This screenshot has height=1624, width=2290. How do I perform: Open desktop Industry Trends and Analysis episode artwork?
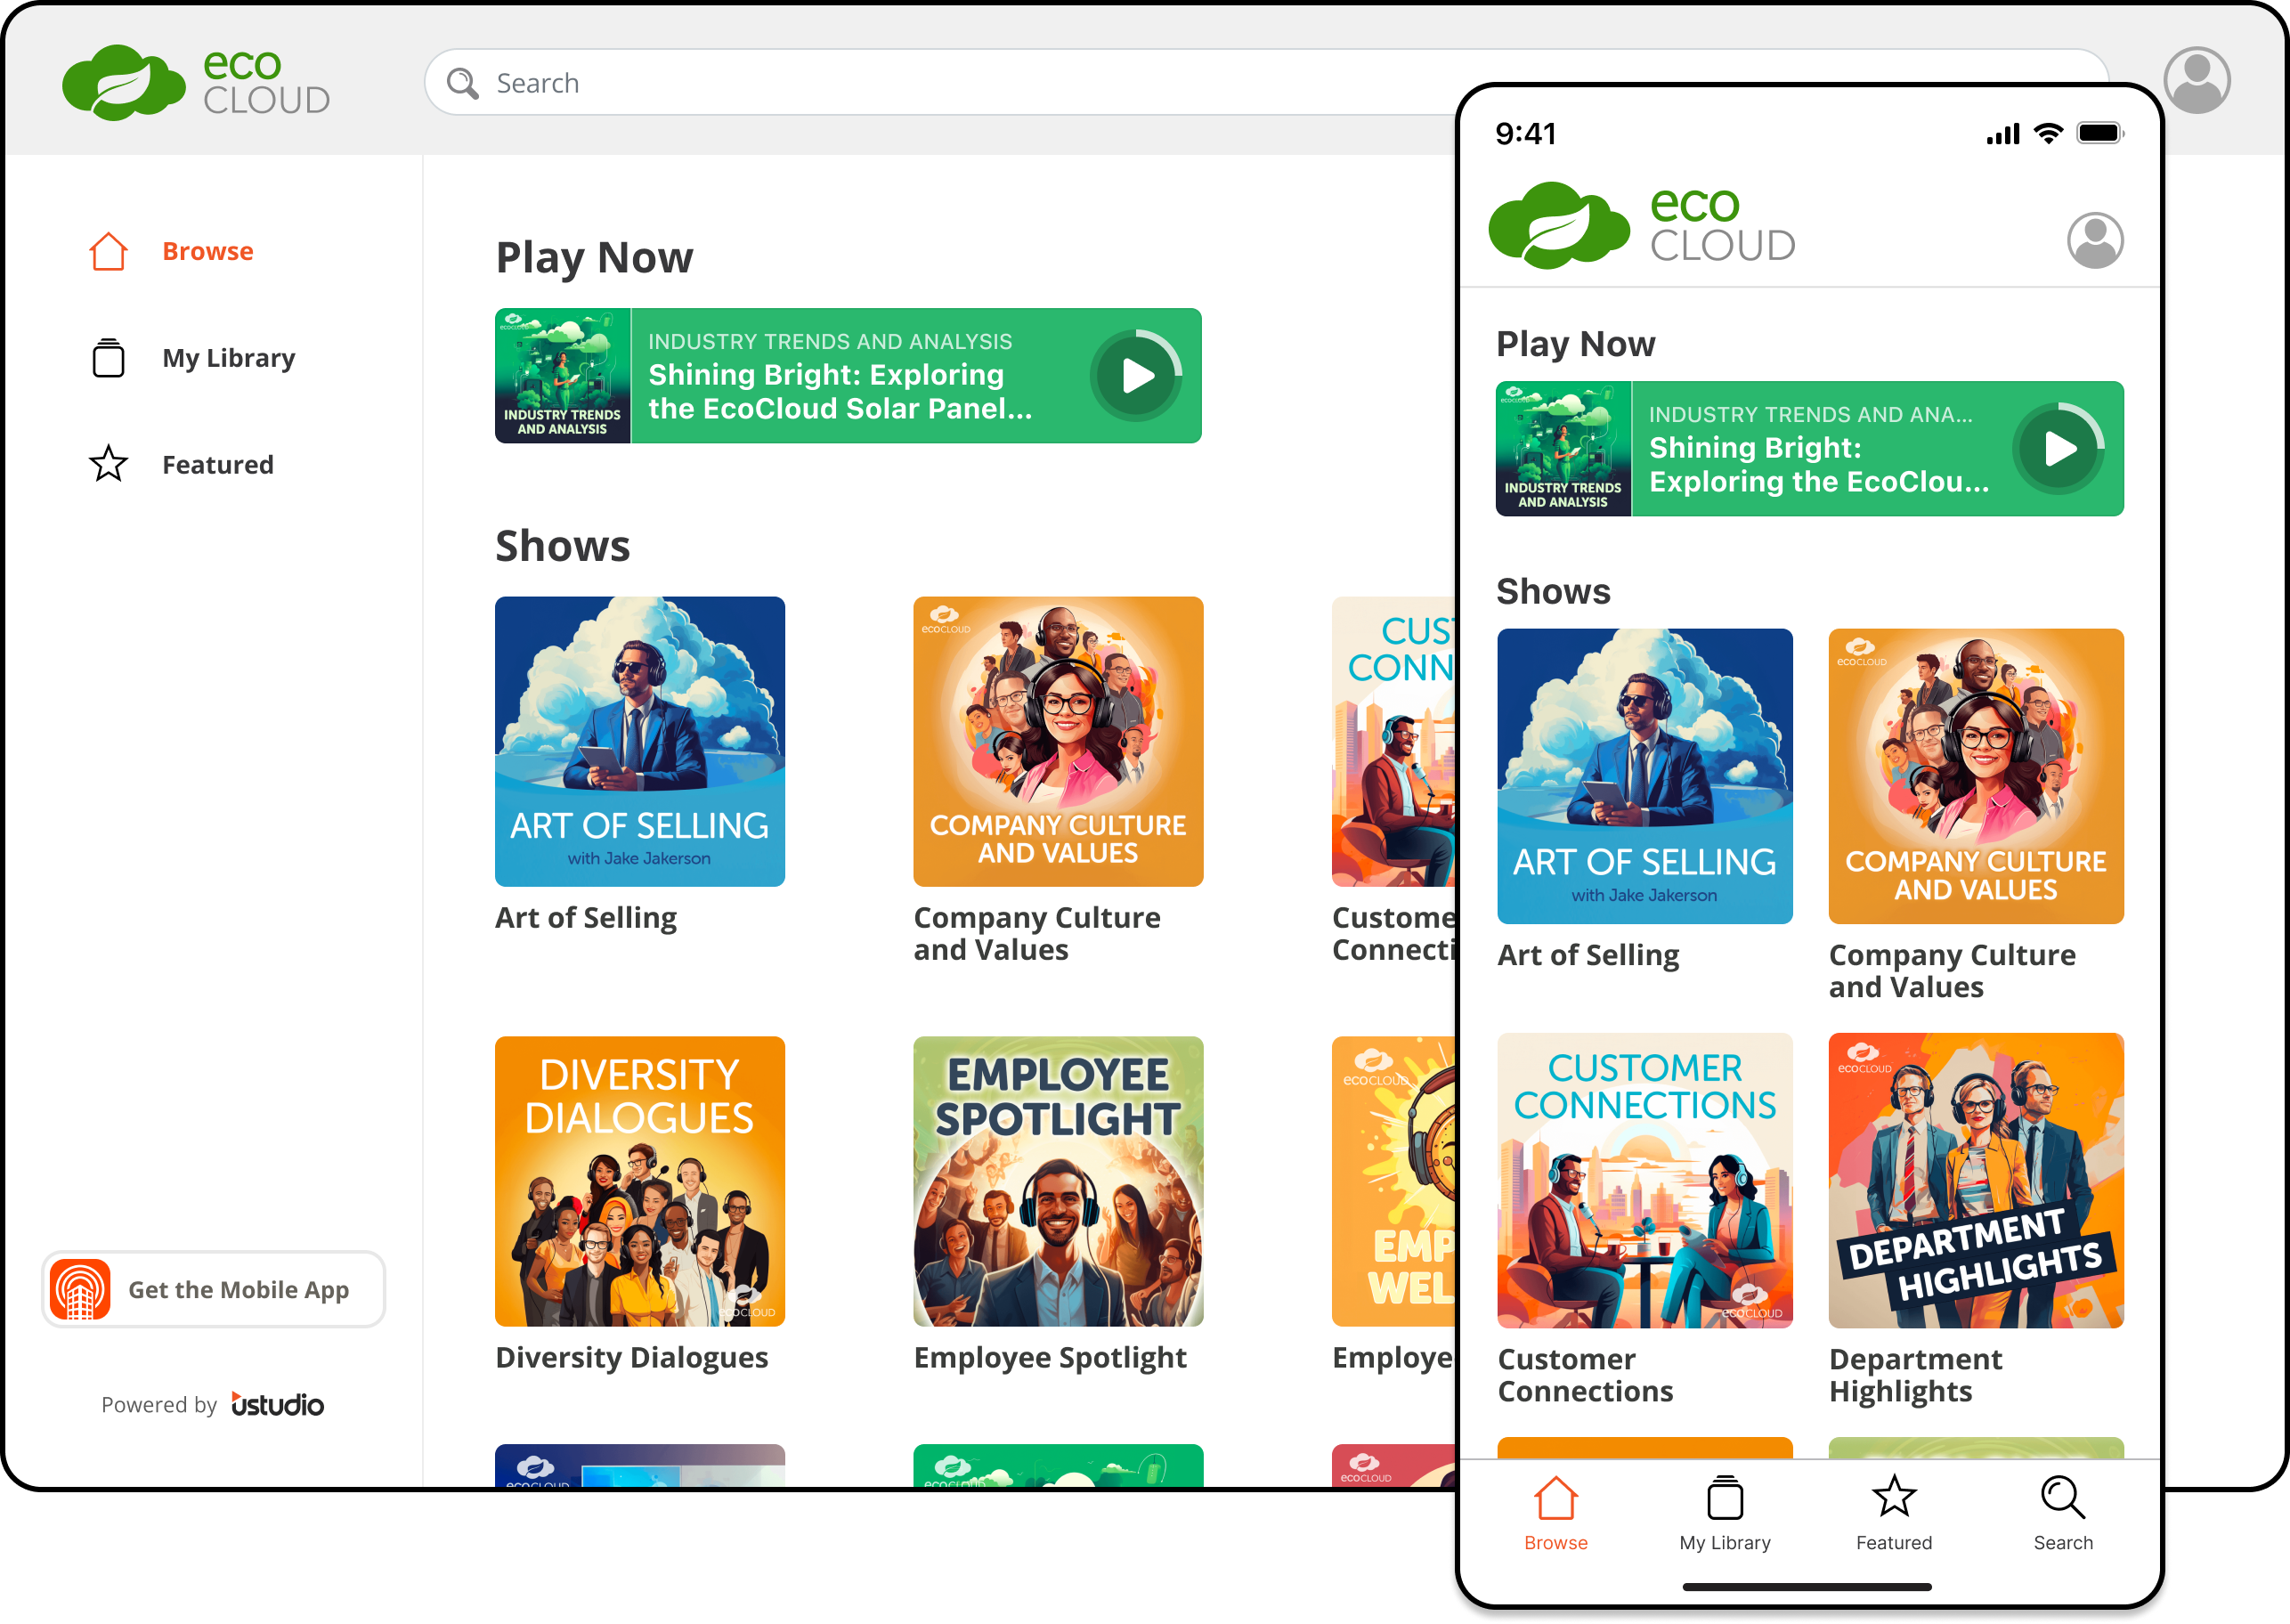(563, 376)
